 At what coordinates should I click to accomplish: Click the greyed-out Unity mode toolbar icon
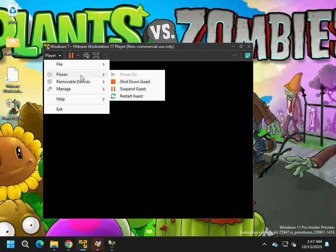[x=106, y=55]
